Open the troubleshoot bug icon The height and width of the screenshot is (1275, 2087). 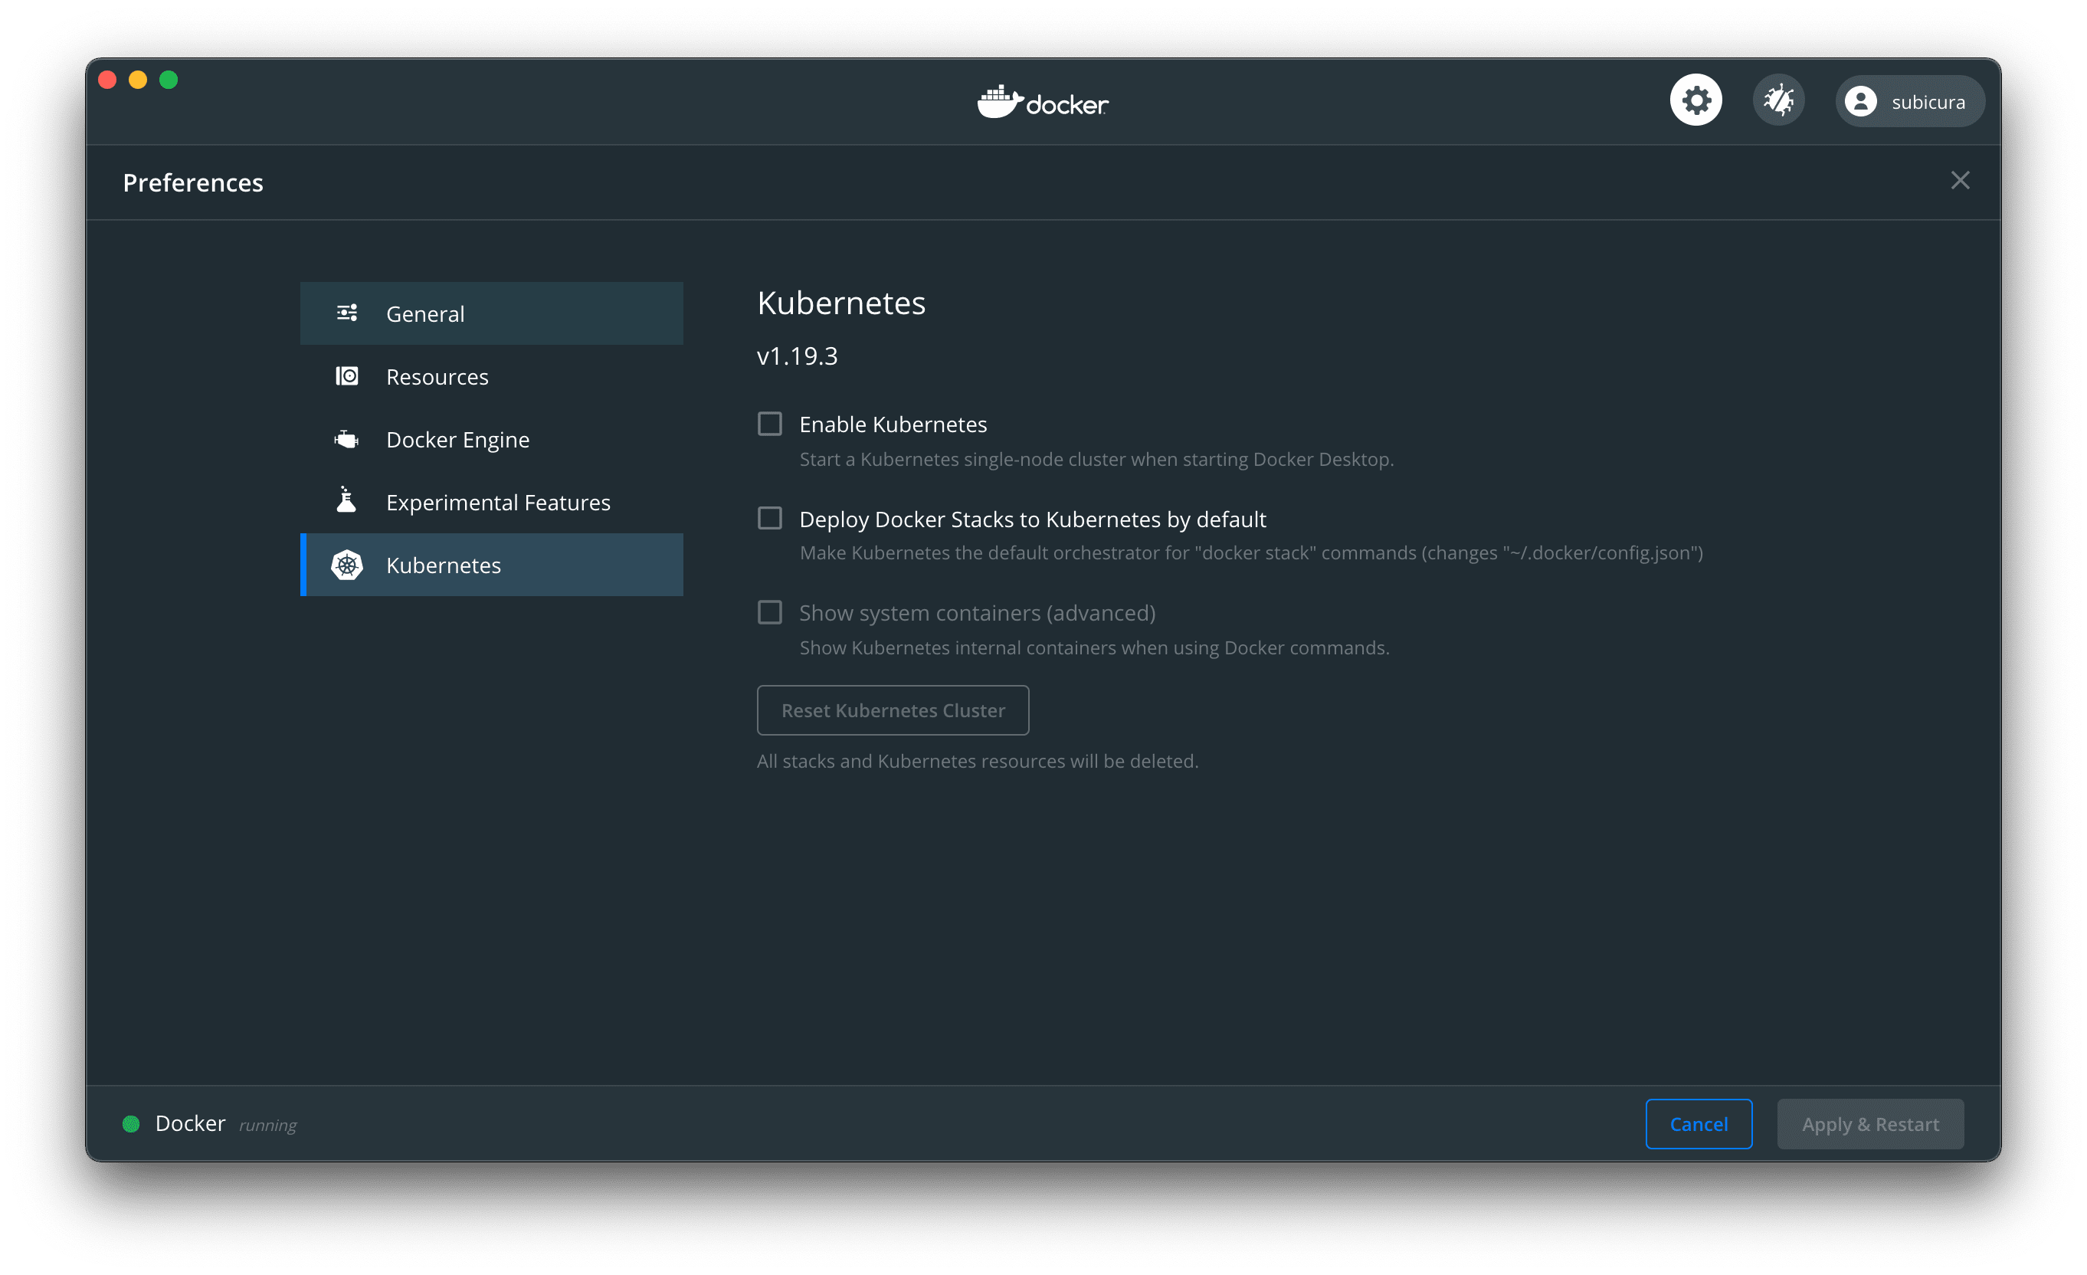click(1777, 101)
